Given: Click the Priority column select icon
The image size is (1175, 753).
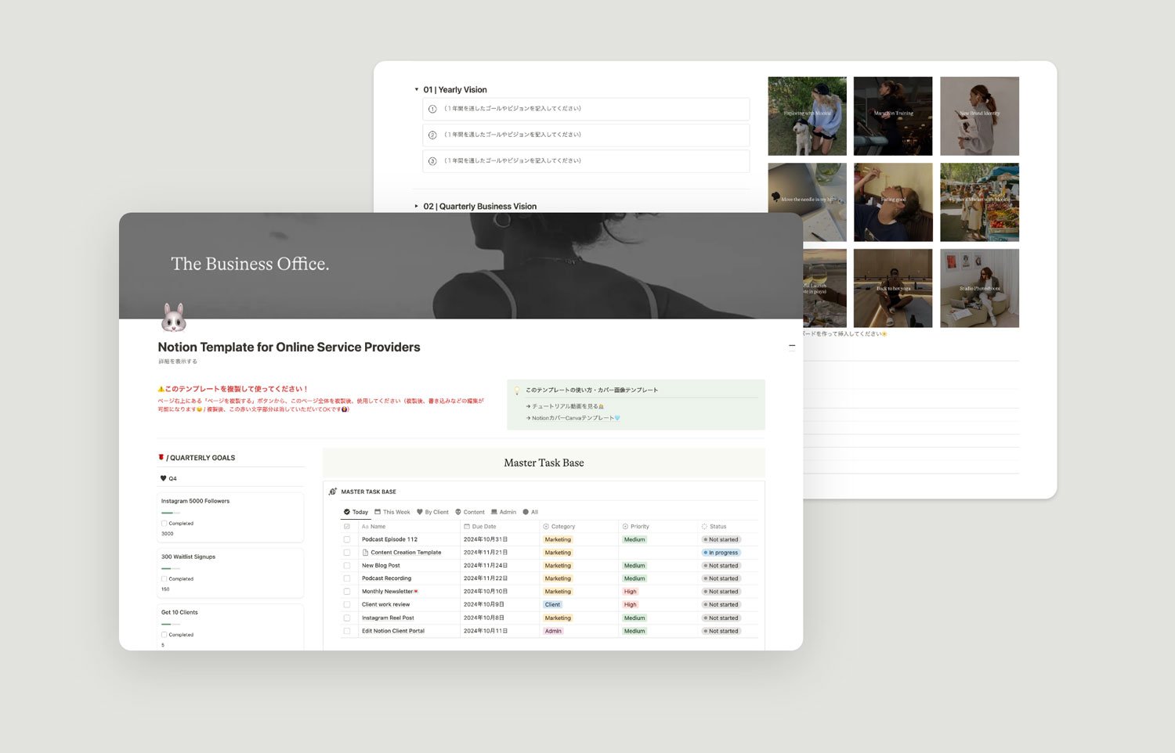Looking at the screenshot, I should [625, 527].
